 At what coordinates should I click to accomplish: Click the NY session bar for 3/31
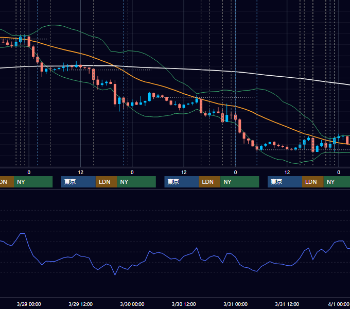point(337,182)
